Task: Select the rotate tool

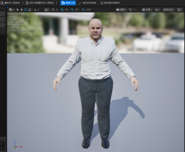Action: point(26,9)
